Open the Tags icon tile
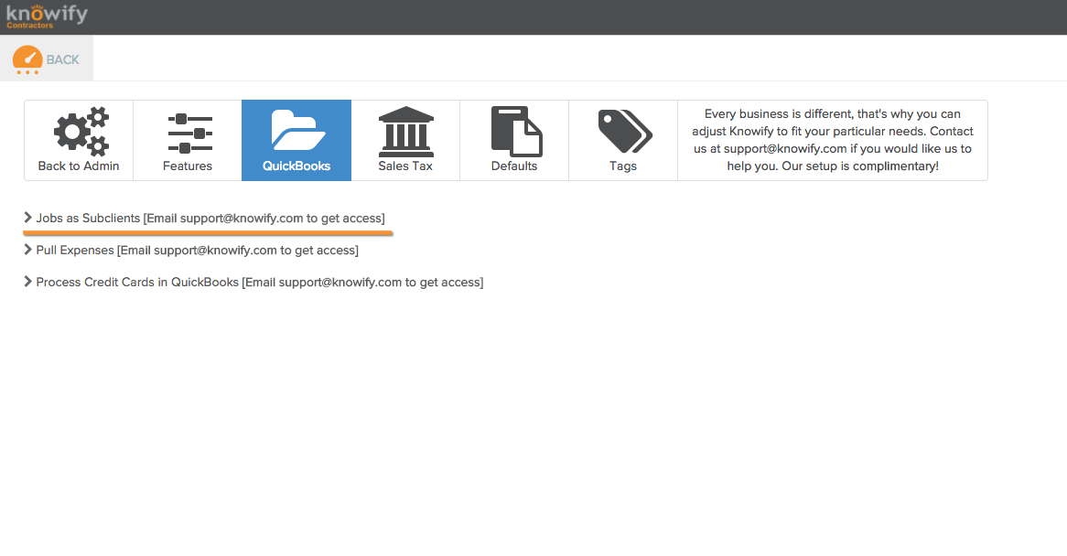This screenshot has height=556, width=1067. click(623, 141)
